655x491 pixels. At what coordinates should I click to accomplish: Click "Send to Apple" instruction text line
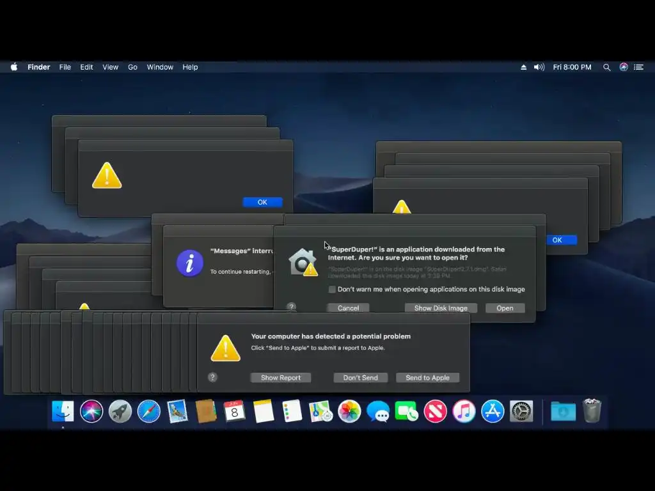point(318,348)
